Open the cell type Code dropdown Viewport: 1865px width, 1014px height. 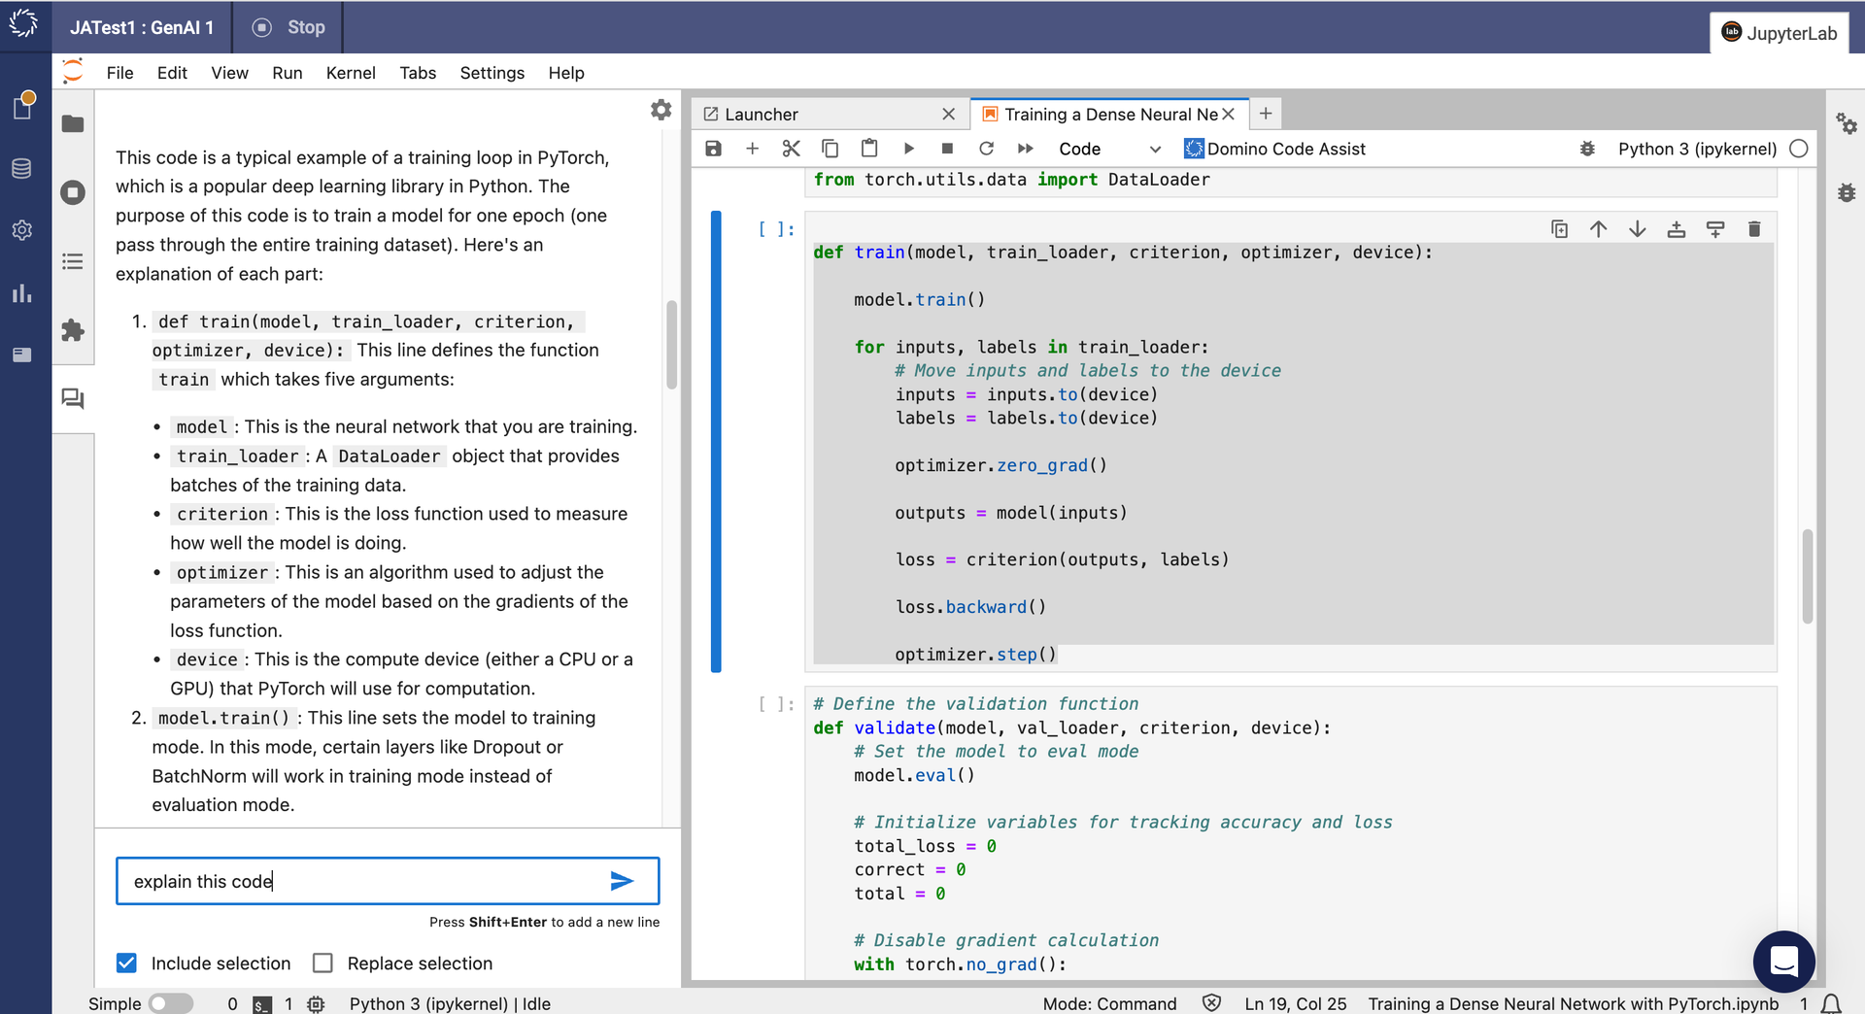click(1109, 149)
